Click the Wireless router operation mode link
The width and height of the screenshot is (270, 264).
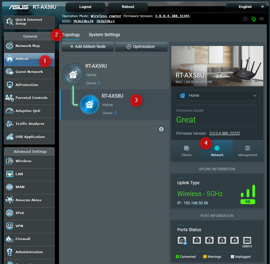click(x=106, y=16)
